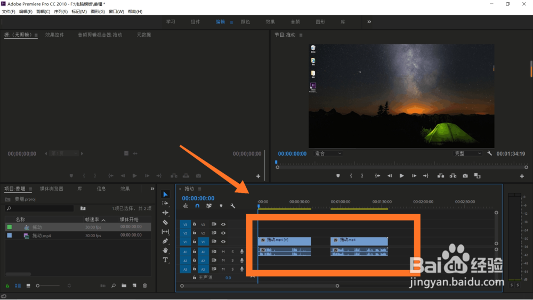Select the Hand tool
The image size is (533, 300).
165,250
